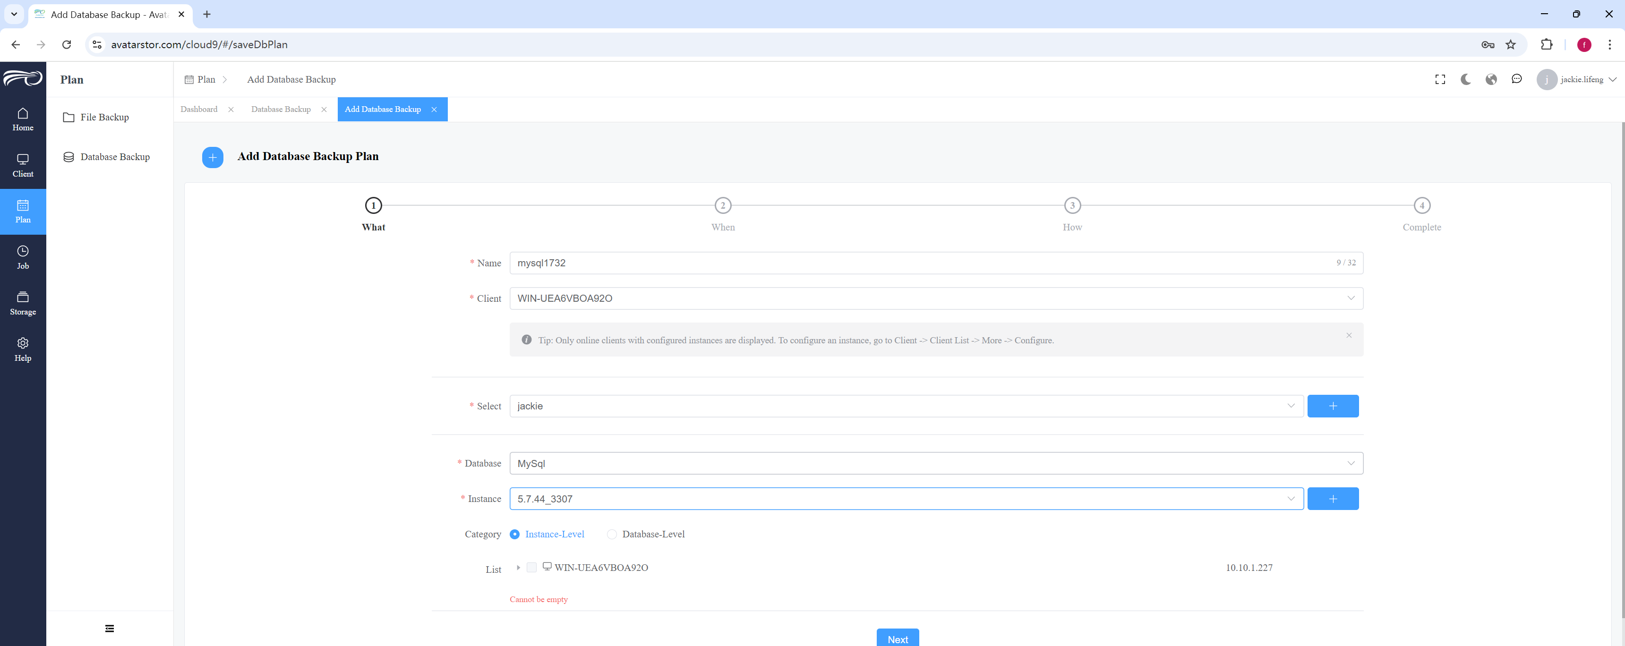
Task: Open the Client dropdown
Action: (936, 298)
